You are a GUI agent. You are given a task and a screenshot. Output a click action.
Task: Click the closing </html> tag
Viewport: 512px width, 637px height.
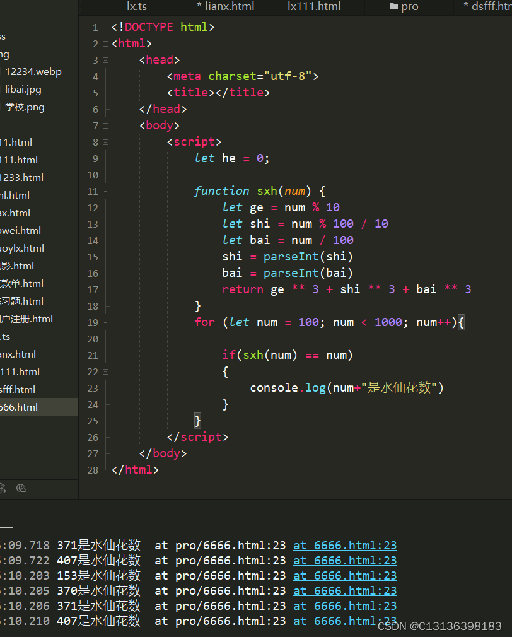point(135,470)
